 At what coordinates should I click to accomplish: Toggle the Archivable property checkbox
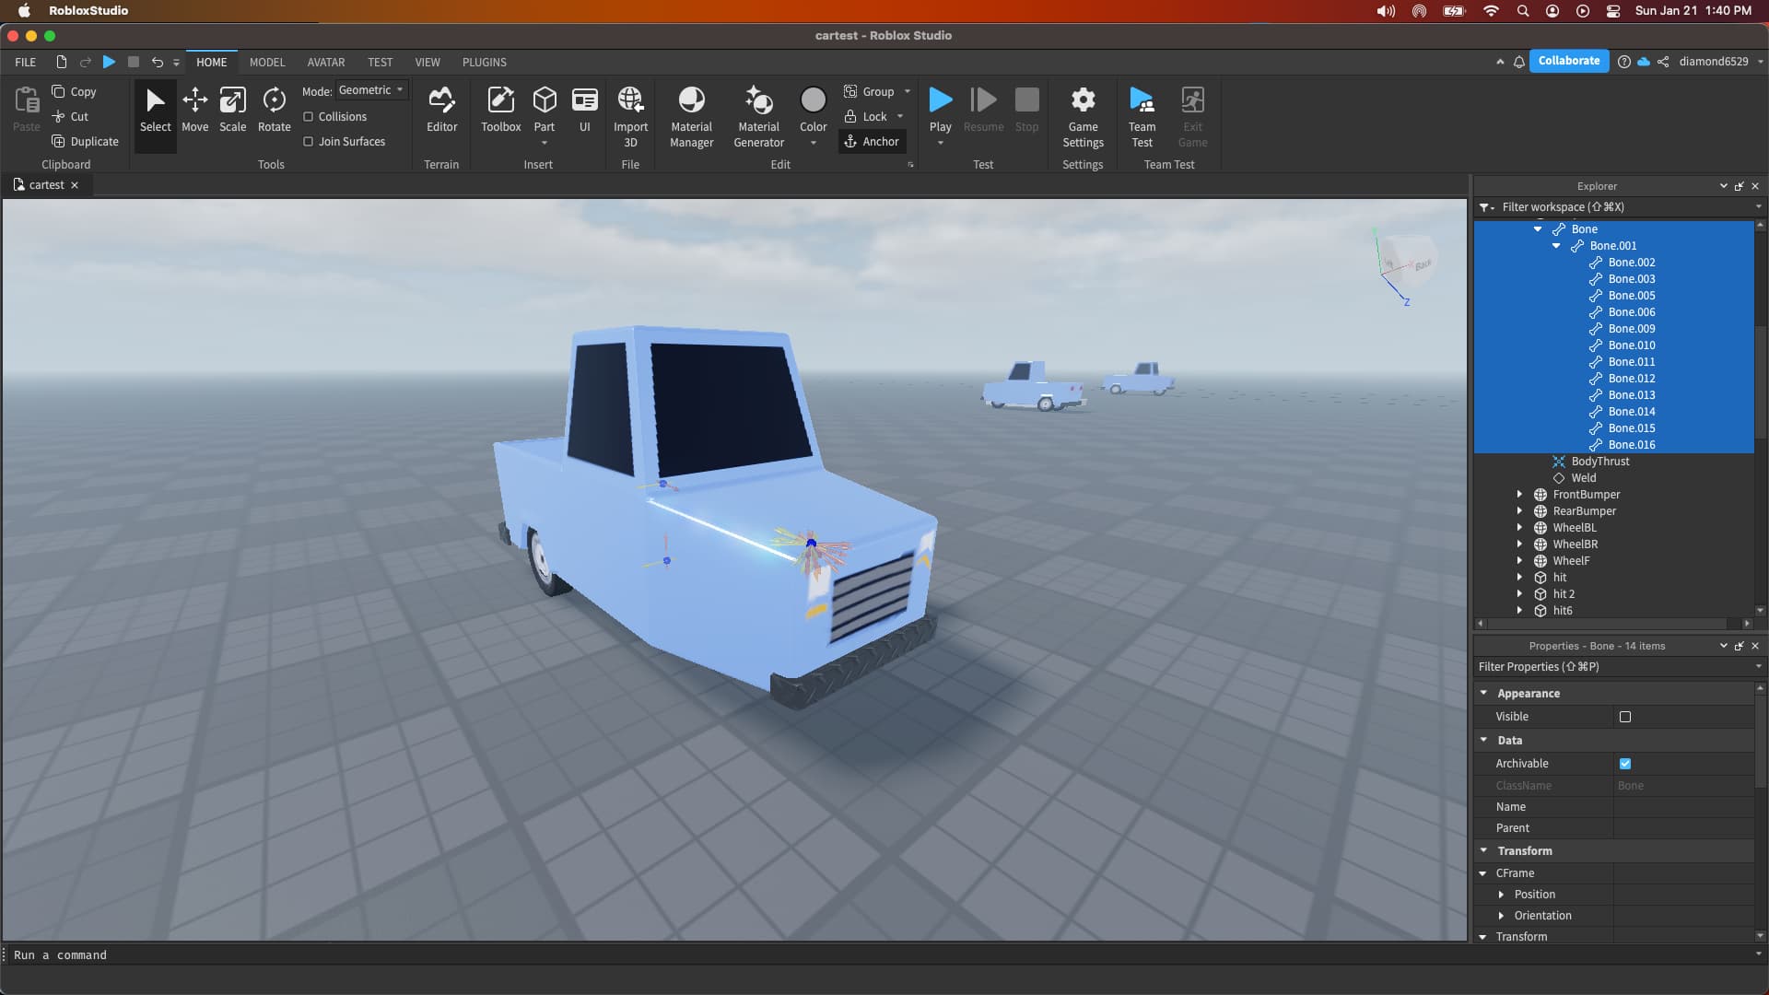[1624, 764]
